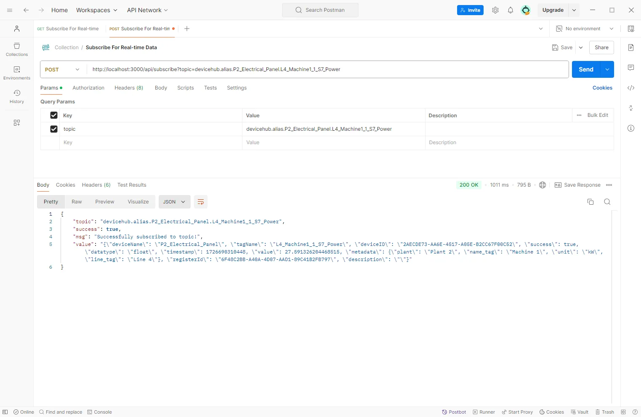Open the No environment selector

click(585, 29)
